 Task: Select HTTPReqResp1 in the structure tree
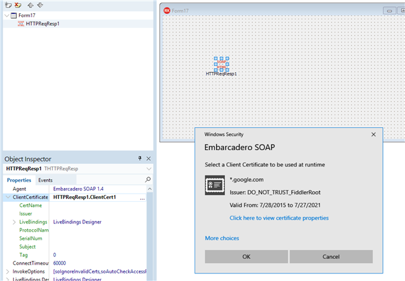point(42,23)
